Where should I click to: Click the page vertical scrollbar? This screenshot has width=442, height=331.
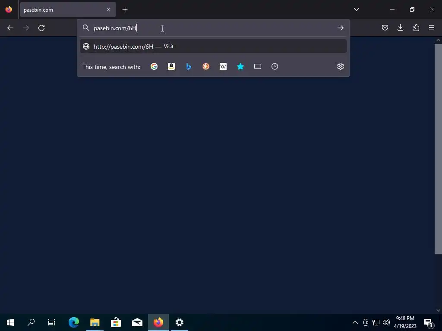(x=438, y=149)
